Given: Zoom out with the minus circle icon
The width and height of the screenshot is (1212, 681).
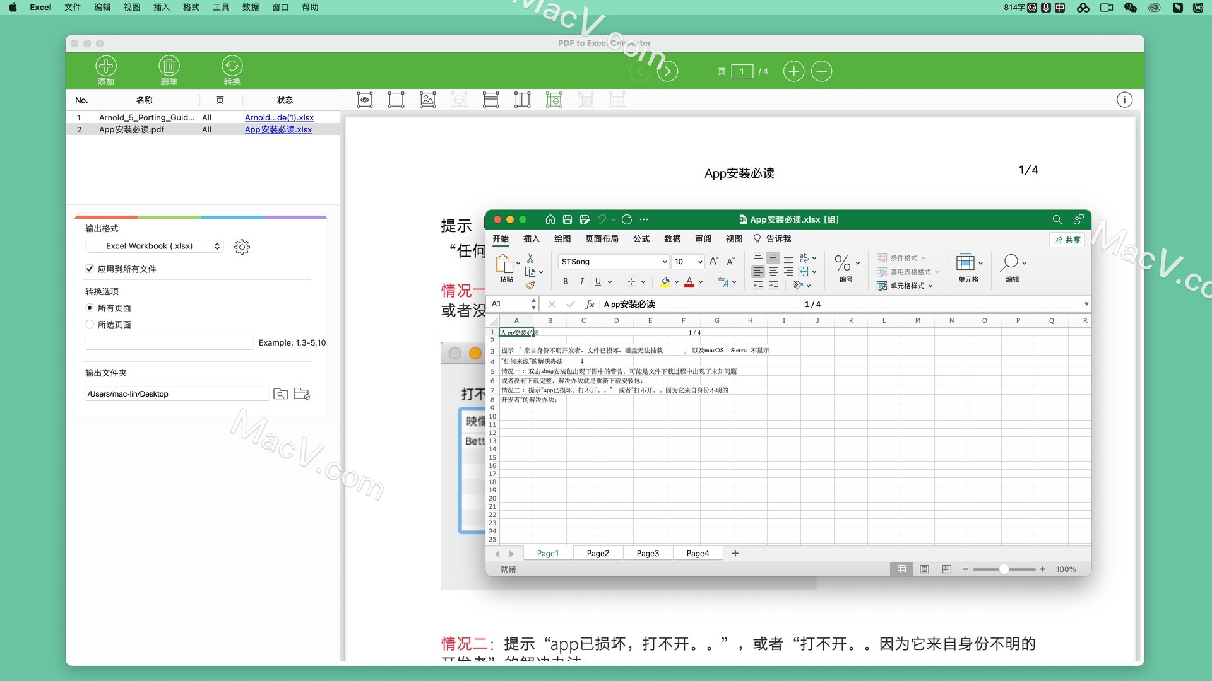Looking at the screenshot, I should point(821,71).
